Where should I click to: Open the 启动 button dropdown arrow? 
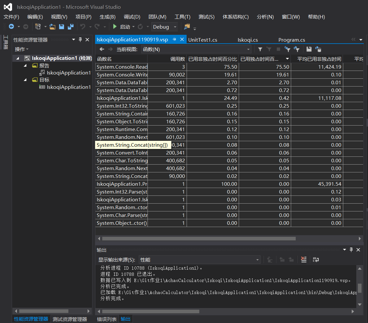[133, 27]
